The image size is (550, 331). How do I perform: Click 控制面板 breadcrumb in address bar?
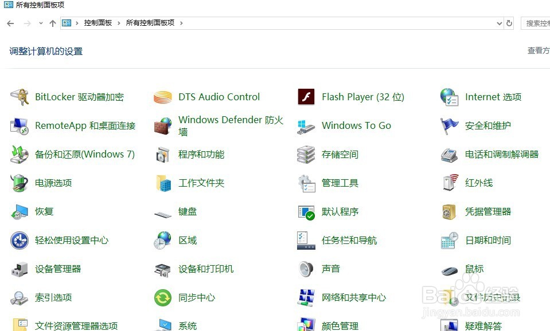(x=98, y=23)
